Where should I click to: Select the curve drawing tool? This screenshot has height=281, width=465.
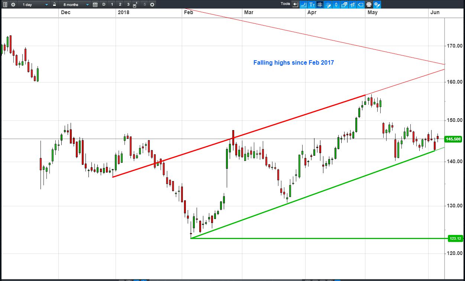point(303,4)
